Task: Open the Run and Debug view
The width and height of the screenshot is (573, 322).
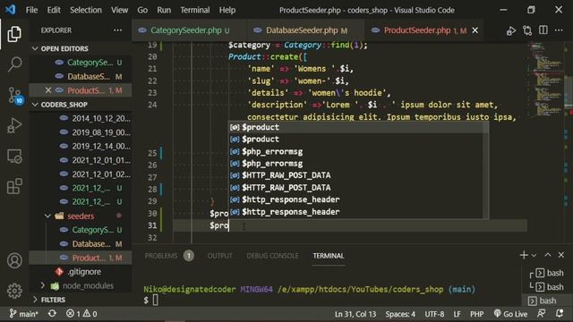Action: (14, 125)
